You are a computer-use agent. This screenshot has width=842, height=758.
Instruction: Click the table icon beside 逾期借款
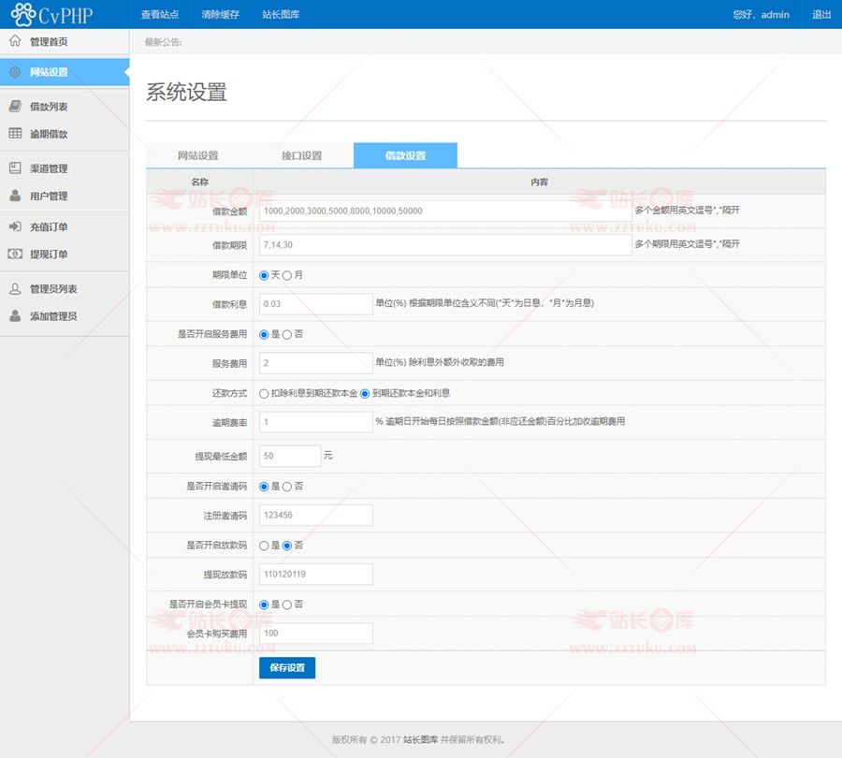click(15, 134)
